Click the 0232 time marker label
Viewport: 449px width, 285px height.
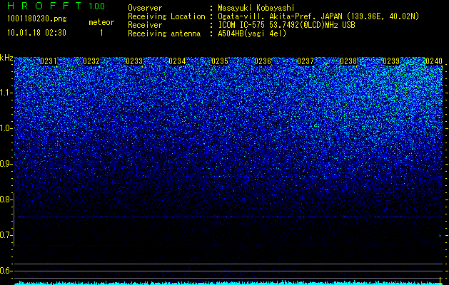point(91,61)
